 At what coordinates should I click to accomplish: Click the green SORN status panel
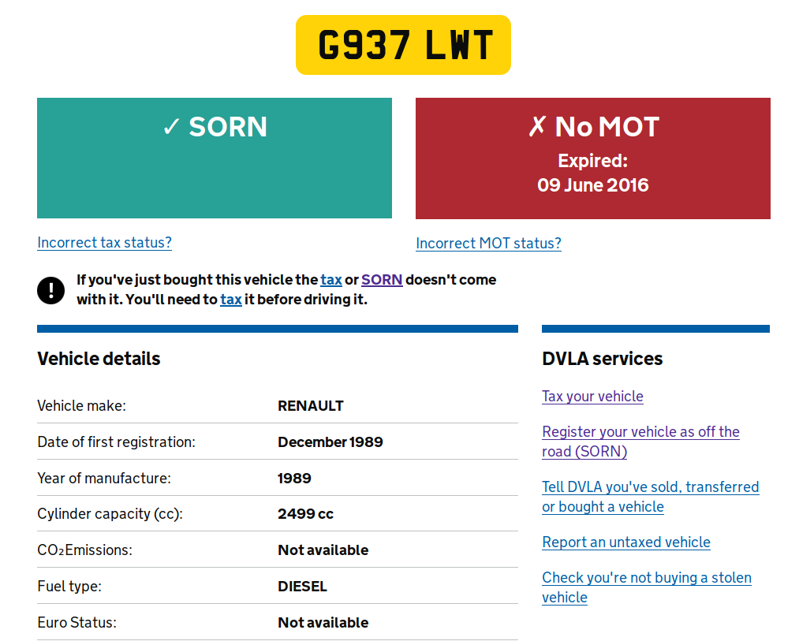tap(215, 158)
